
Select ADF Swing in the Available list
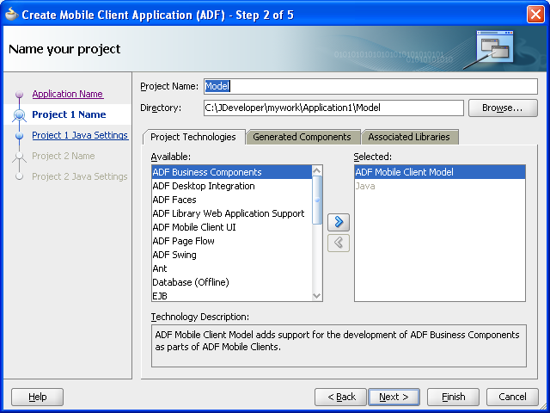(x=232, y=255)
